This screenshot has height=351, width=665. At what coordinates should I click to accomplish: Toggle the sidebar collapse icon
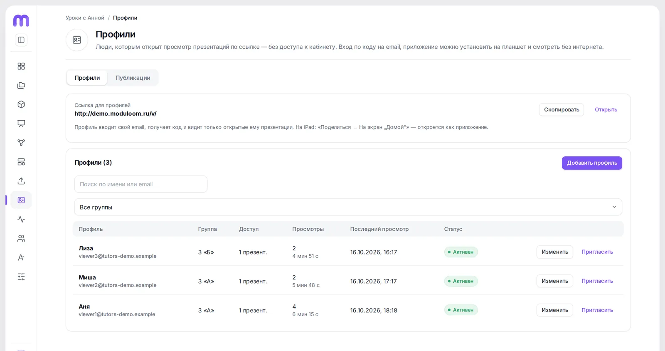[21, 40]
